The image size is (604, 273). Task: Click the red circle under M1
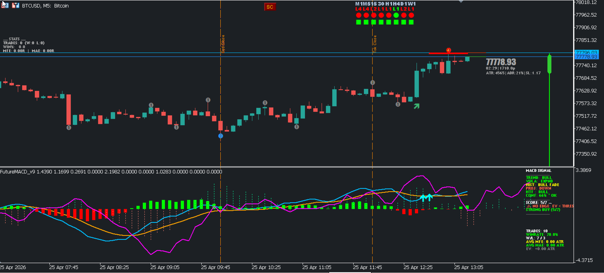point(359,15)
